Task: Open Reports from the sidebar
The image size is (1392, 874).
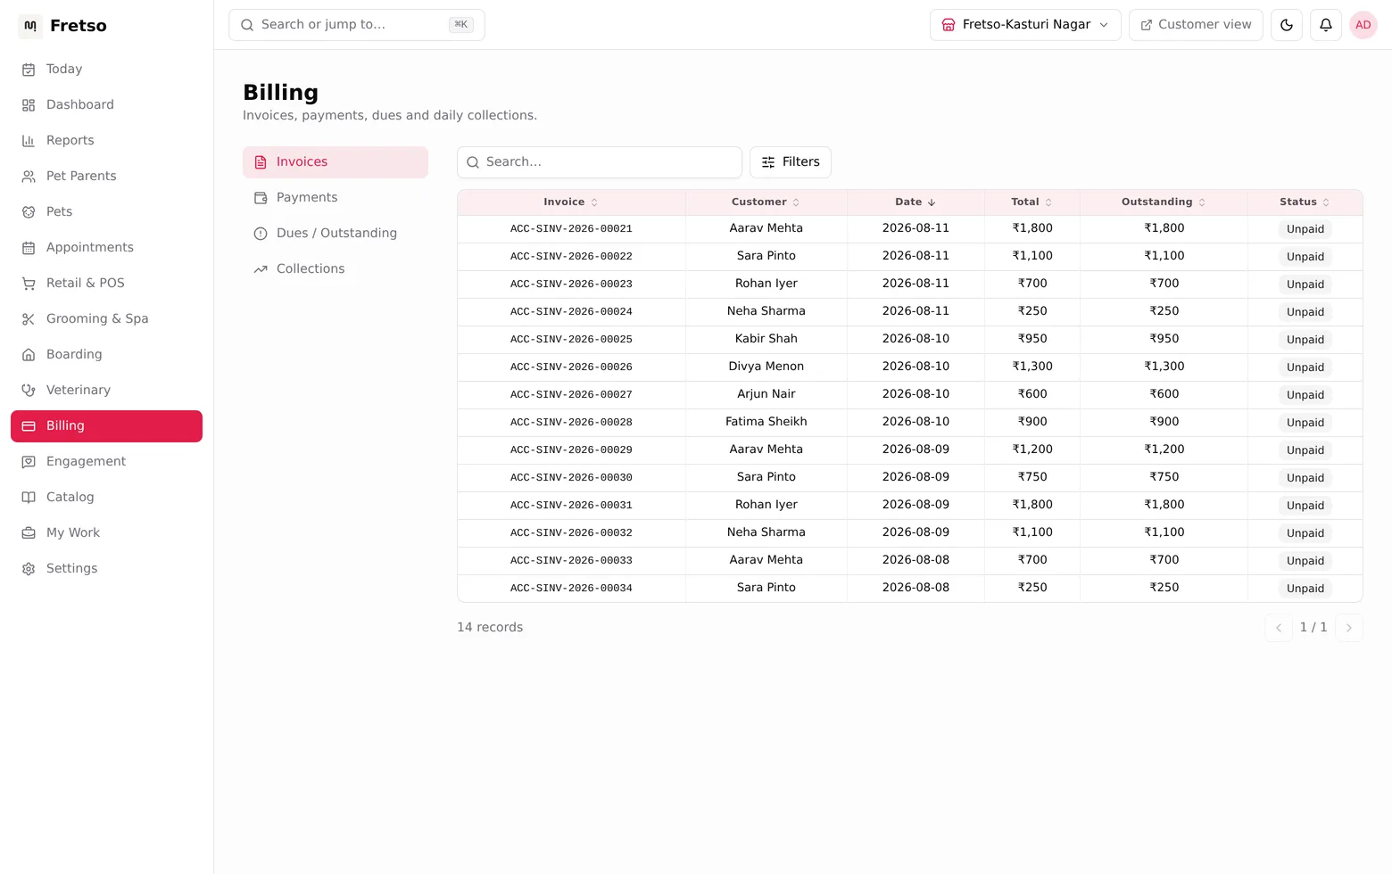Action: pos(106,141)
